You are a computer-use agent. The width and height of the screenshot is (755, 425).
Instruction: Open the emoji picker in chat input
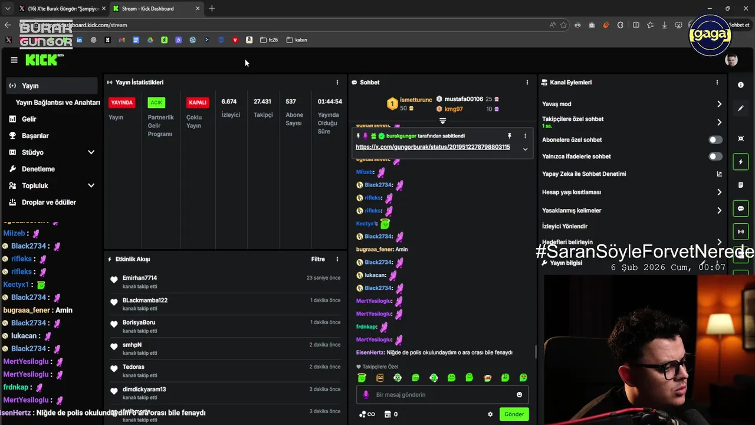point(520,395)
